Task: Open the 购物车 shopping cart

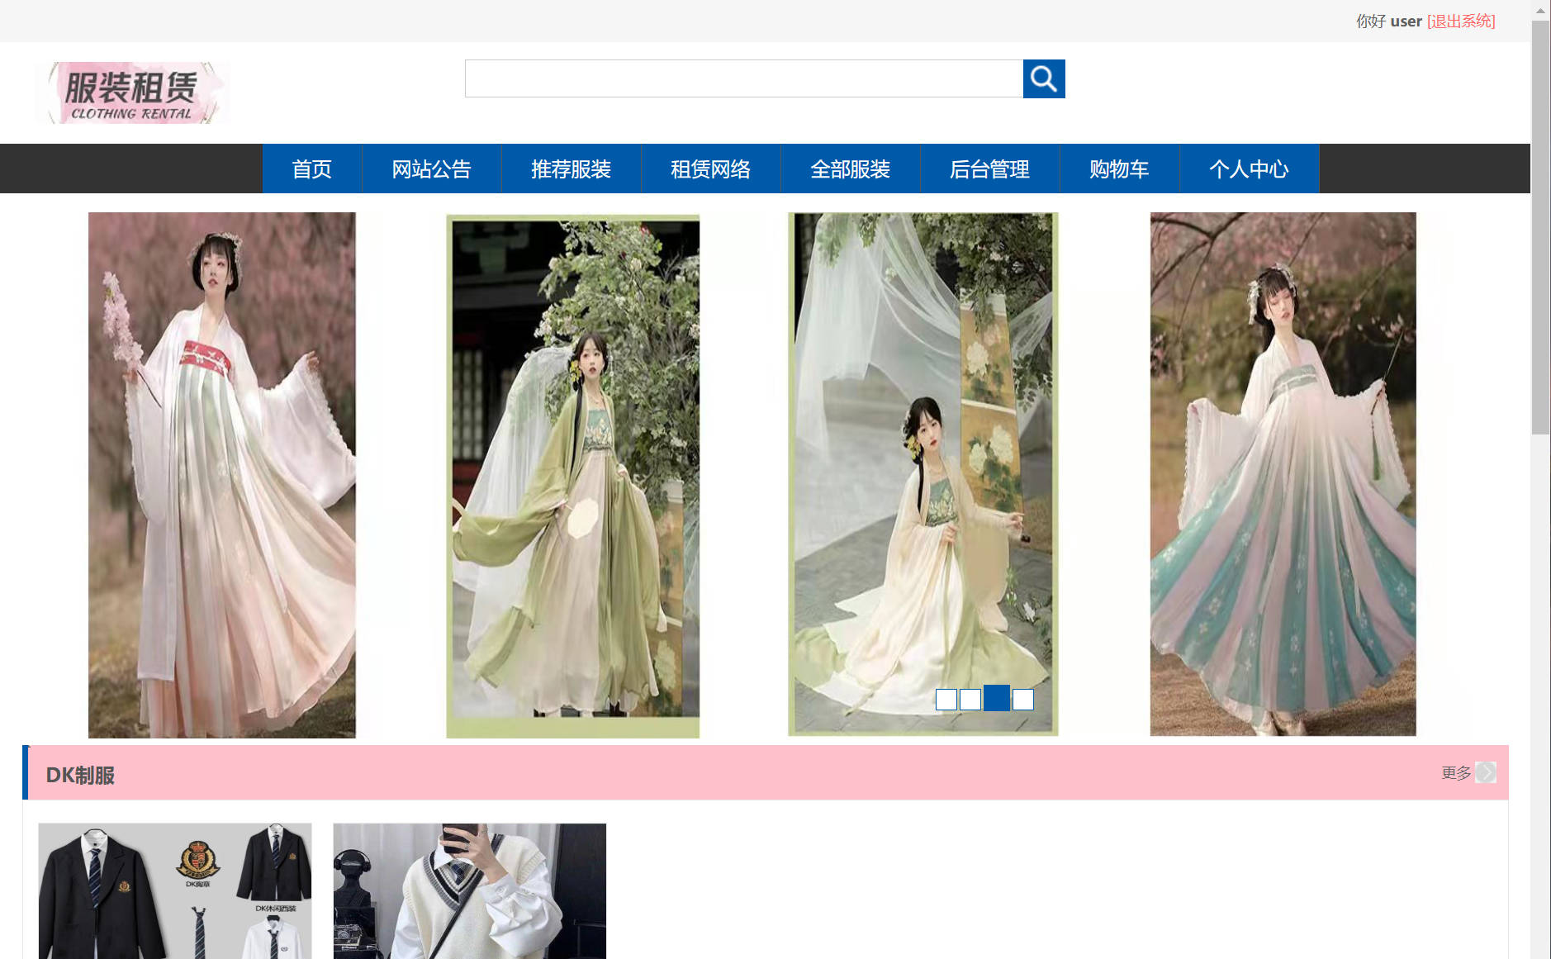Action: pos(1118,169)
